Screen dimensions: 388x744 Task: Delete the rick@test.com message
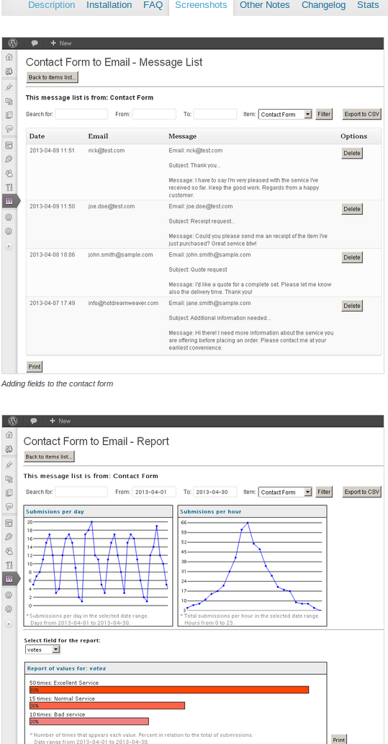point(352,154)
